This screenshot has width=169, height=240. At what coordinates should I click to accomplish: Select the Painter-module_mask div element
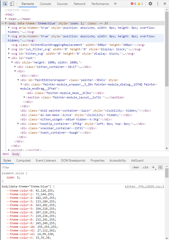click(x=65, y=93)
